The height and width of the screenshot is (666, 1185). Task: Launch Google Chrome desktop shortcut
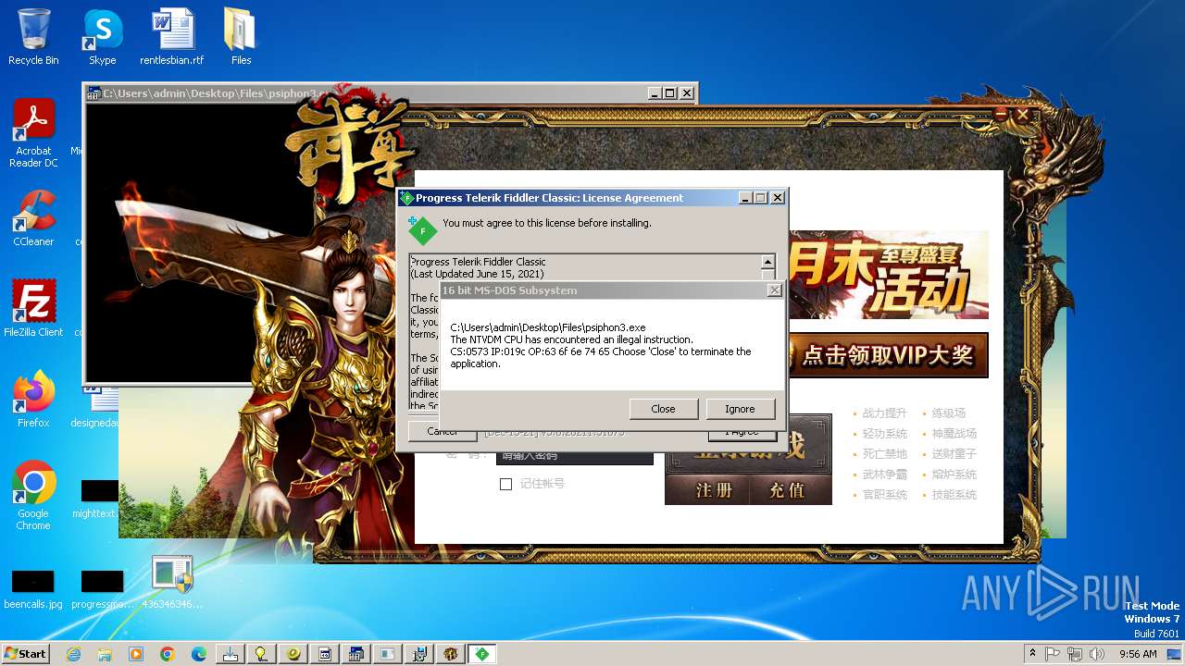pyautogui.click(x=33, y=496)
